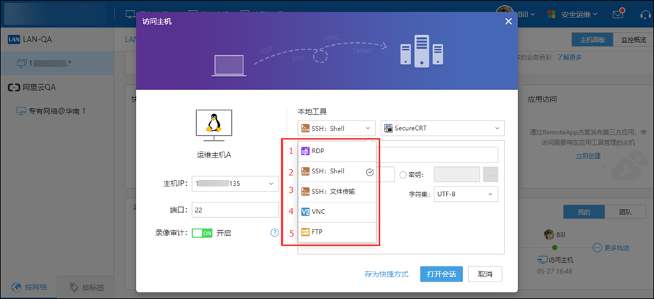Open the 字符集 UTF-8 dropdown
654x299 pixels.
tap(465, 194)
